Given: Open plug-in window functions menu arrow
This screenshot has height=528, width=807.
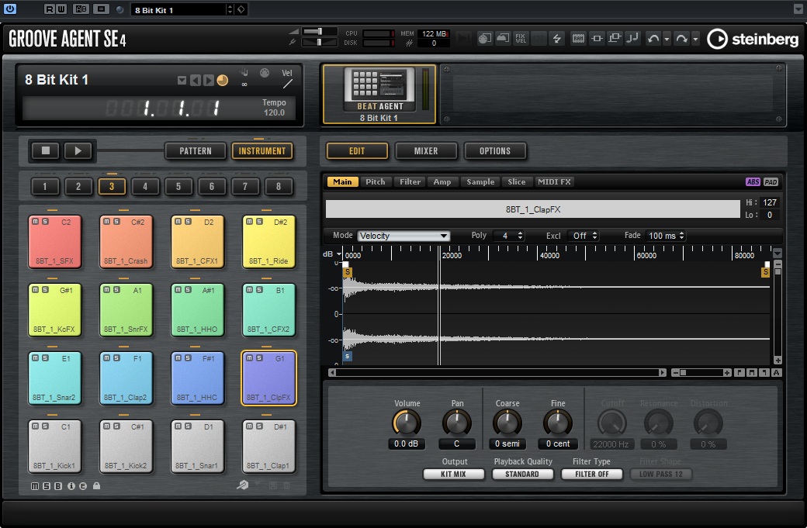Looking at the screenshot, I should pyautogui.click(x=798, y=9).
